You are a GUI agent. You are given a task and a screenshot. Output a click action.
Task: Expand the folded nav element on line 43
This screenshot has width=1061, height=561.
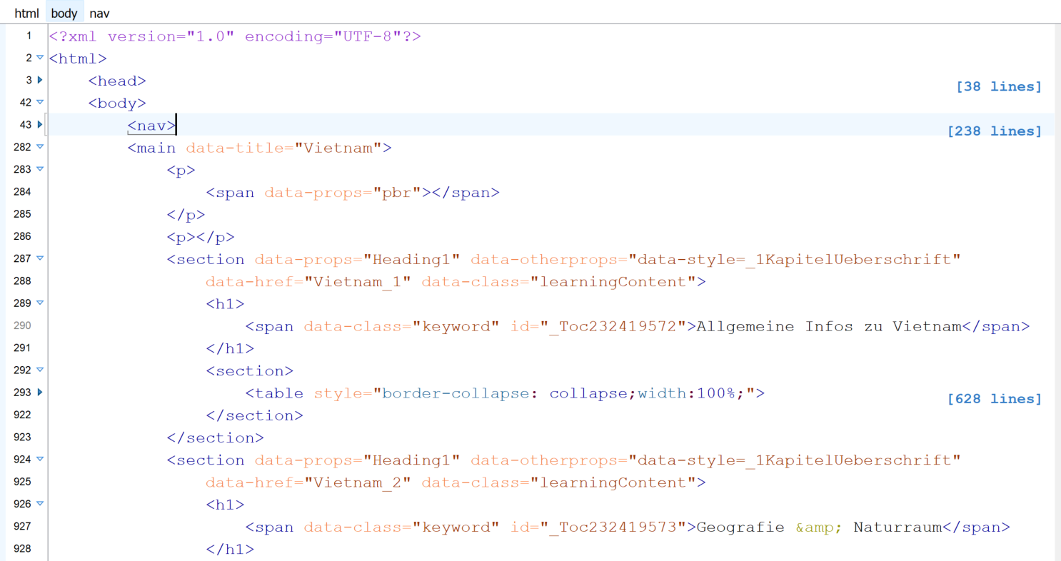(40, 124)
